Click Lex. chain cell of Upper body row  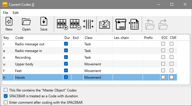click(x=128, y=64)
